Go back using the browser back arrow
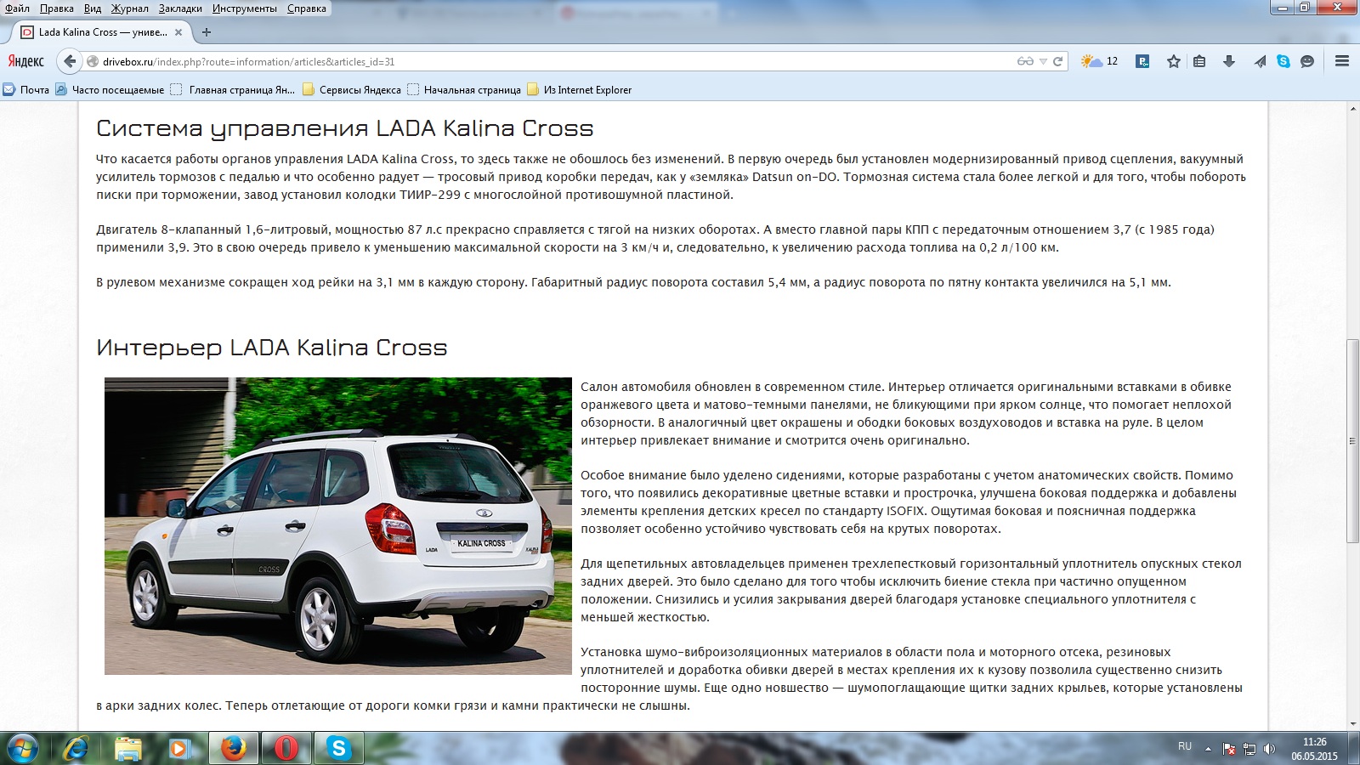 (x=70, y=61)
